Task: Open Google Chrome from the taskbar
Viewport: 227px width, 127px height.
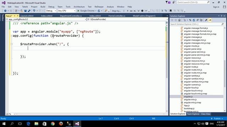Action: (53, 124)
